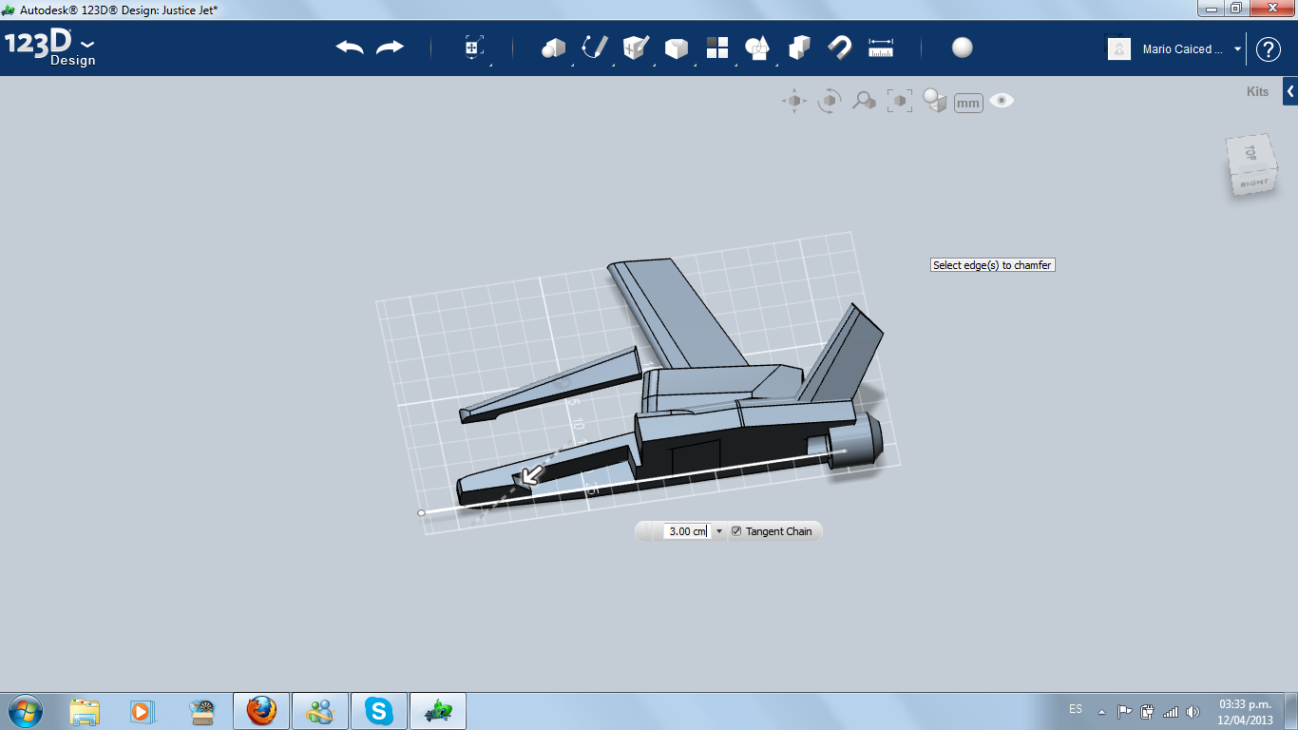This screenshot has height=730, width=1298.
Task: Open the Mario Caiced account dropdown
Action: [1237, 49]
